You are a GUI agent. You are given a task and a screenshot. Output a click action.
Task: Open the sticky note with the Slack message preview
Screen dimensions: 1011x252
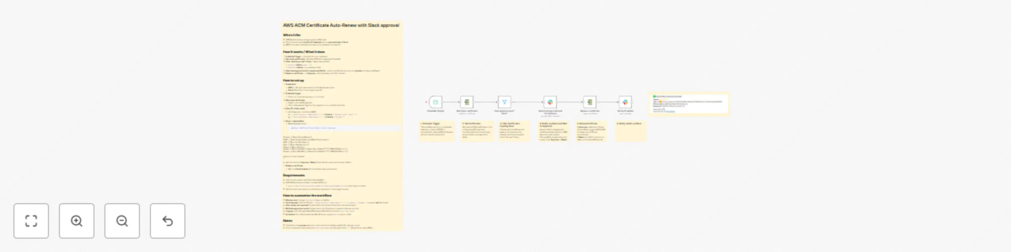689,104
